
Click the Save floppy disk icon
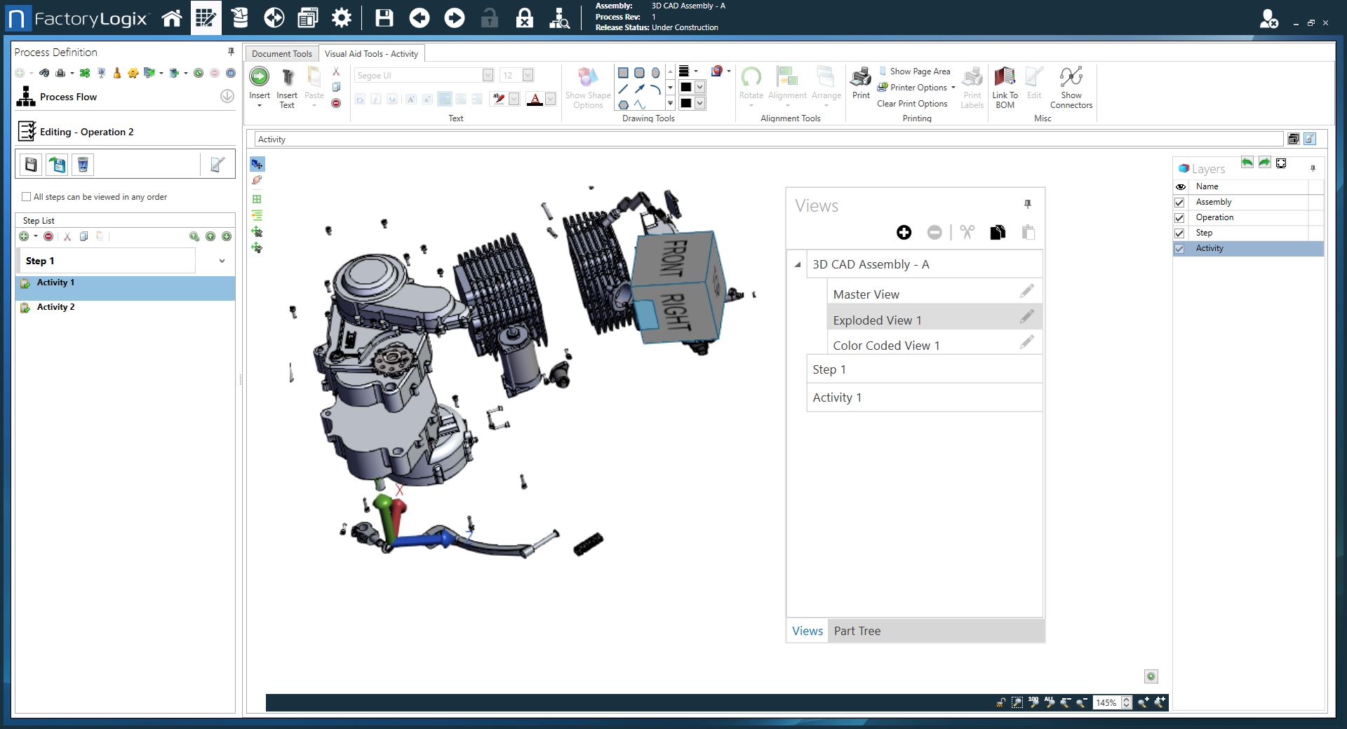pyautogui.click(x=384, y=18)
